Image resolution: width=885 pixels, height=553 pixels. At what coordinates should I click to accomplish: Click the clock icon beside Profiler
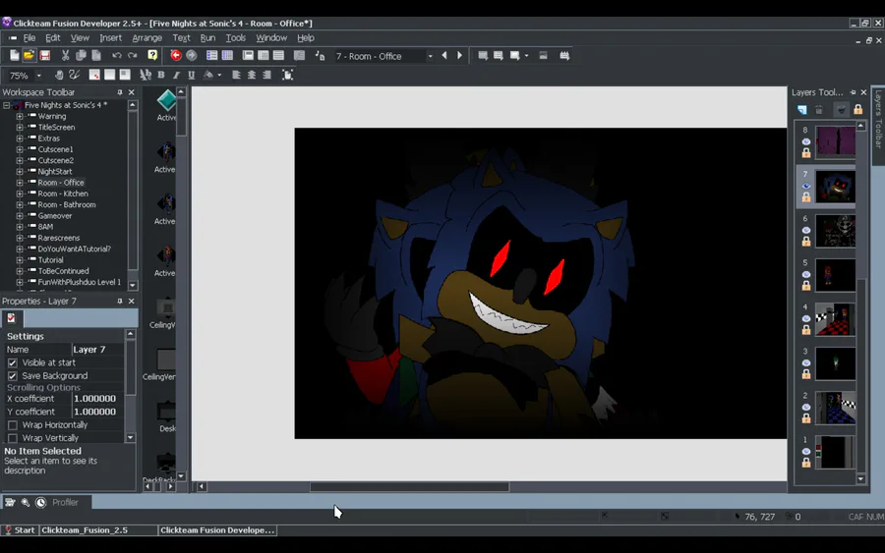(40, 502)
